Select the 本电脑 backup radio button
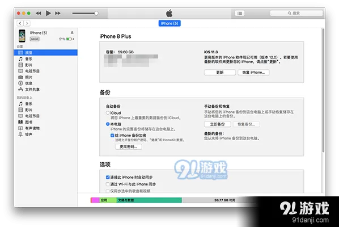 (x=108, y=124)
